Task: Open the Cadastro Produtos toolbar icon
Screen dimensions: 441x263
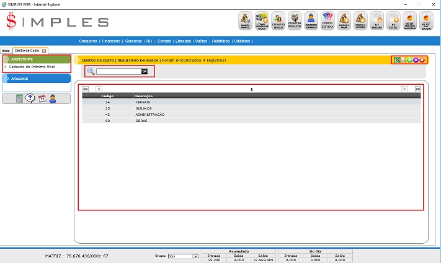Action: pyautogui.click(x=295, y=21)
